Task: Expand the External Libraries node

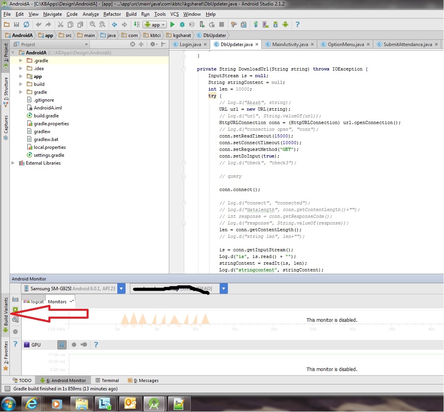Action: pos(13,163)
